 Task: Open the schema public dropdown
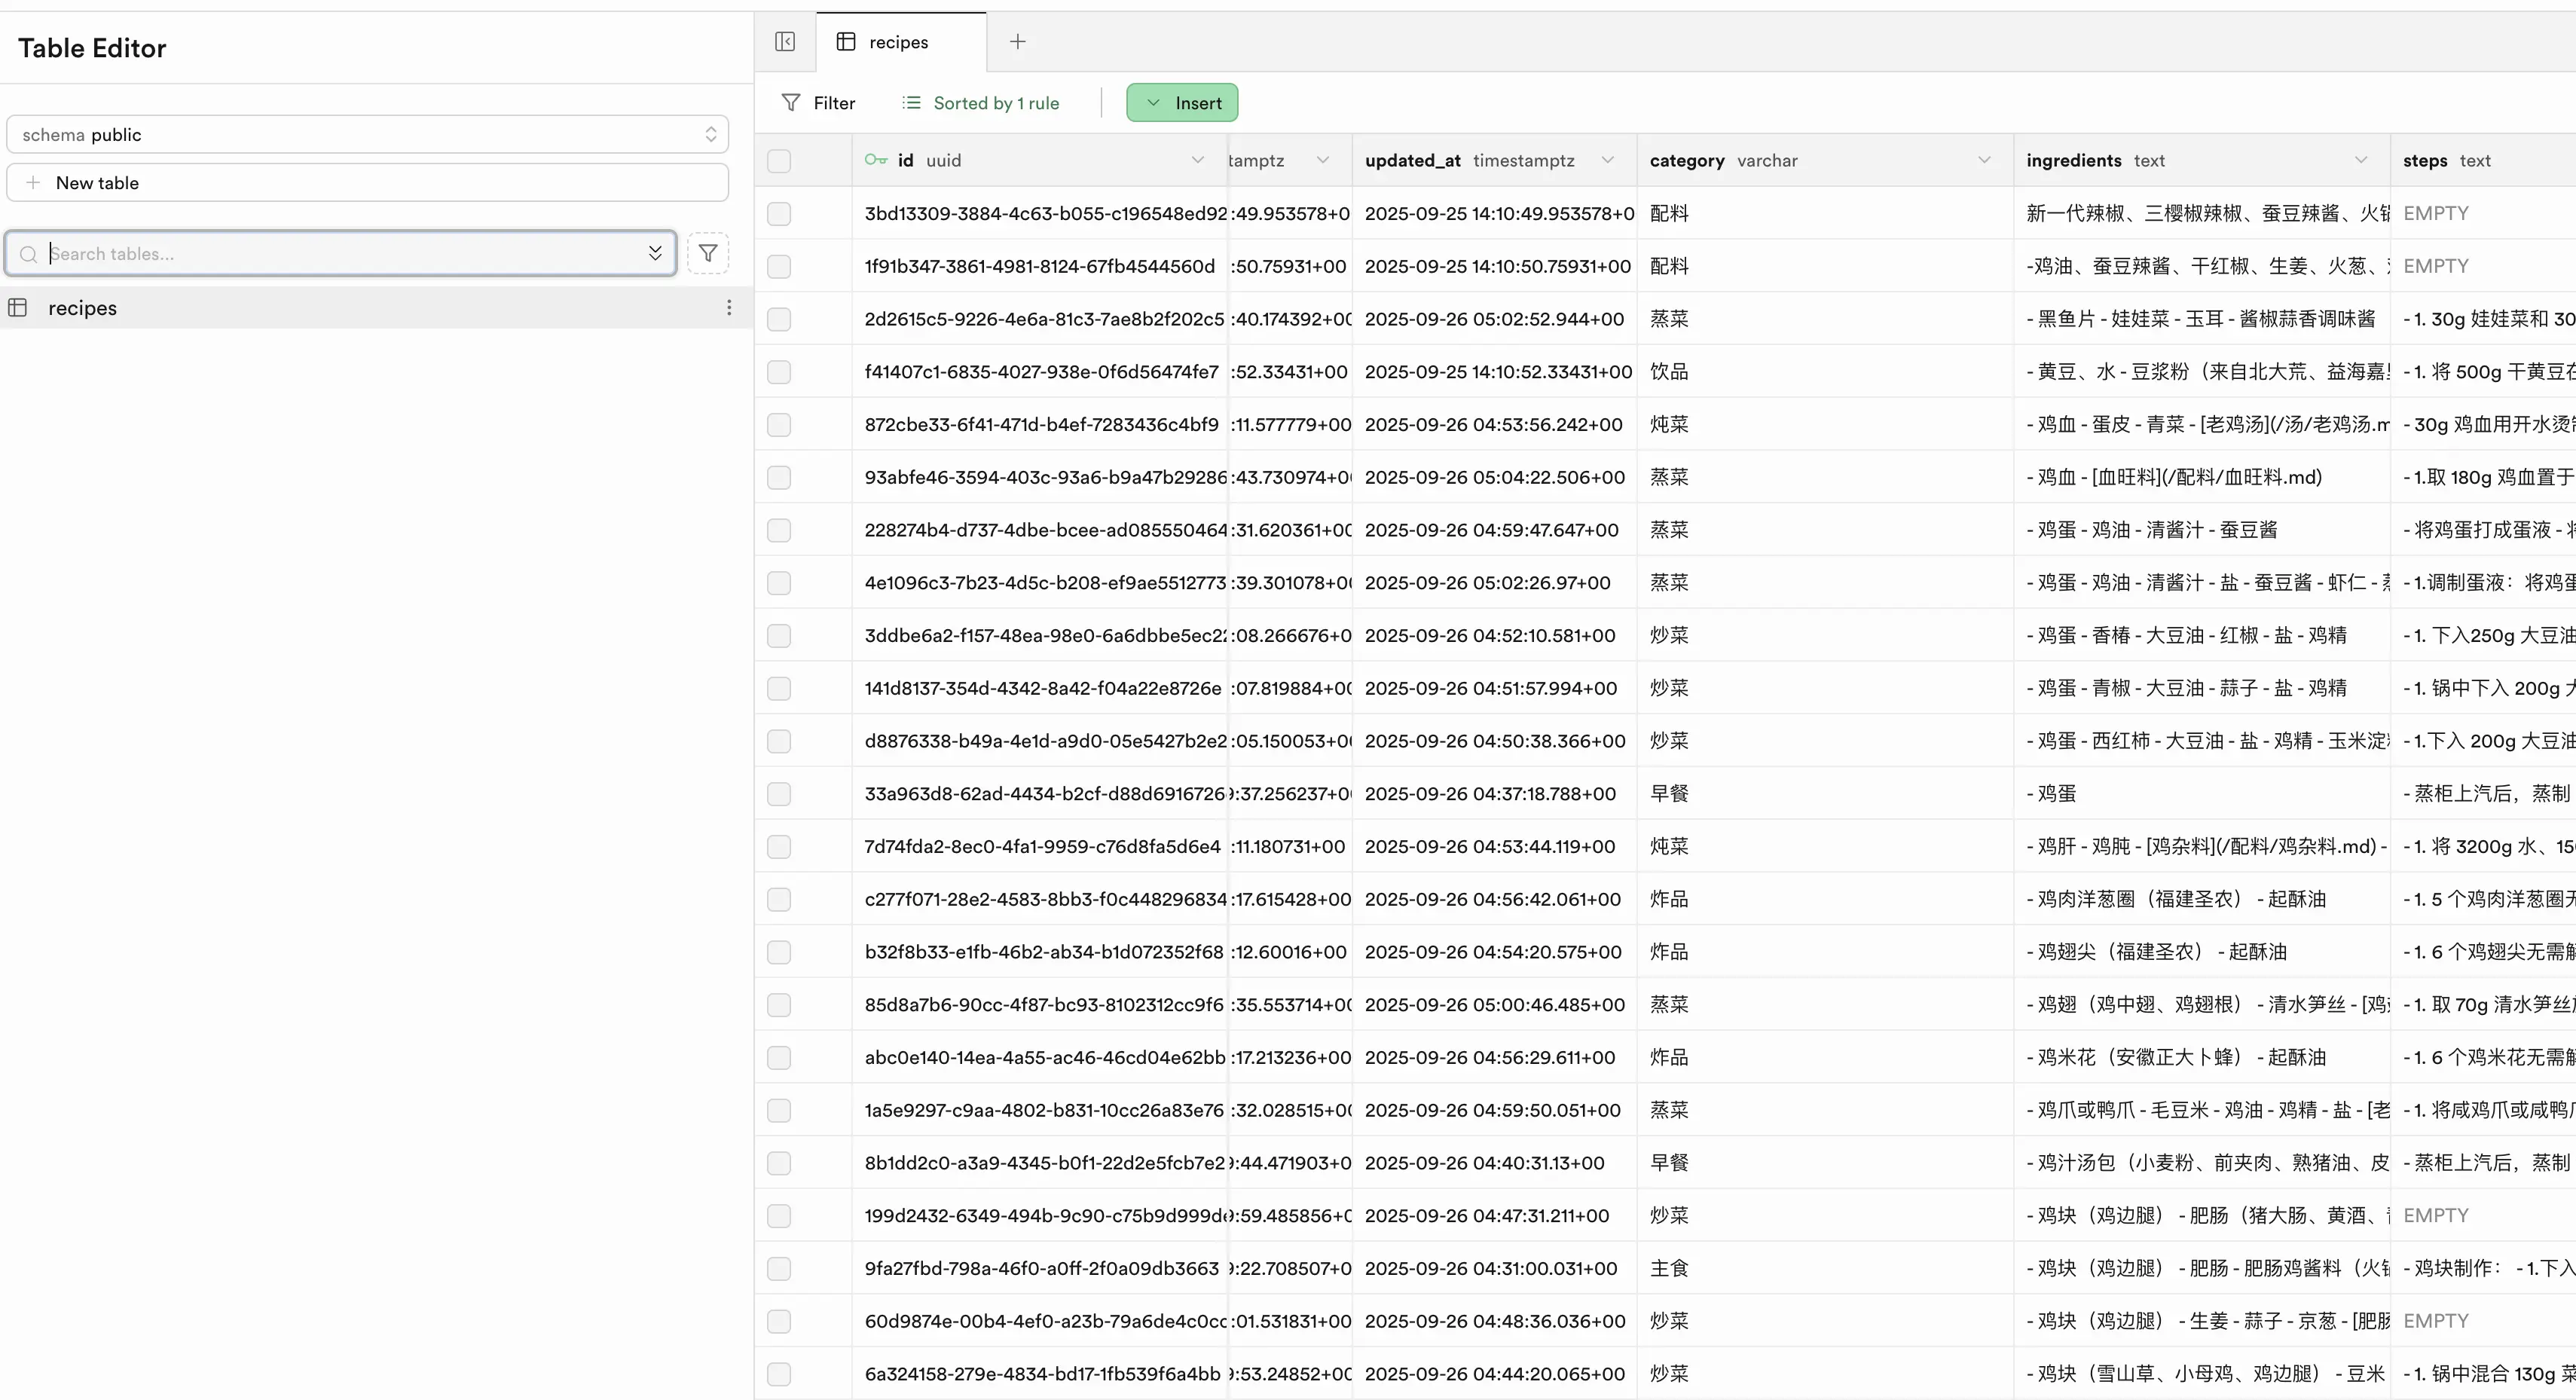click(x=367, y=135)
